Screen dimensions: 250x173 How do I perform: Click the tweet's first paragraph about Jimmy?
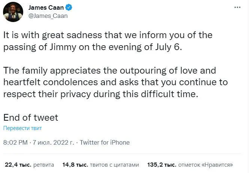pos(108,41)
